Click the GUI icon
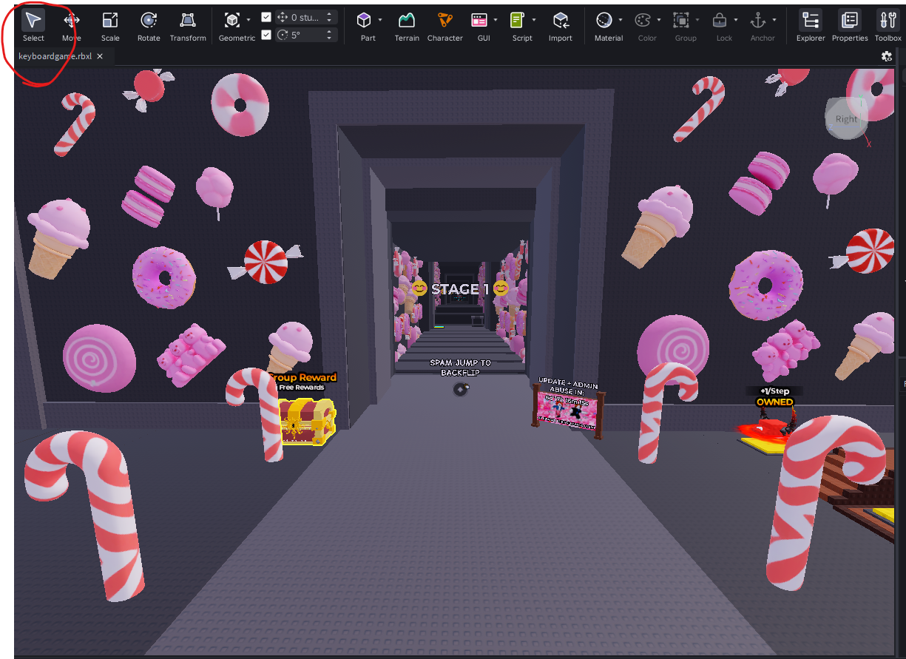The height and width of the screenshot is (659, 906). 479,20
